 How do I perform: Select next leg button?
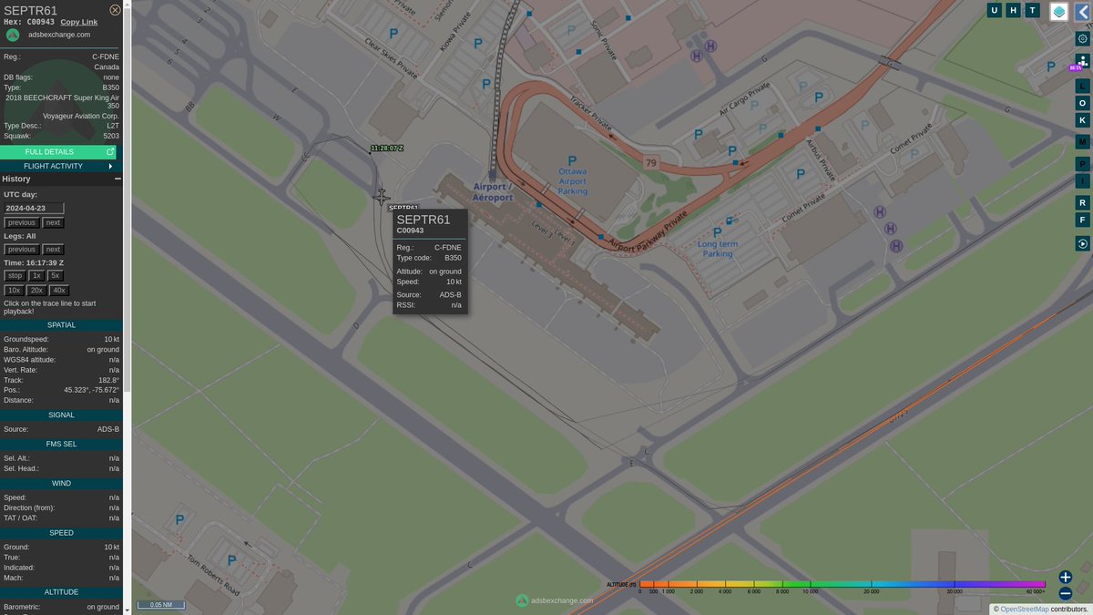[54, 250]
